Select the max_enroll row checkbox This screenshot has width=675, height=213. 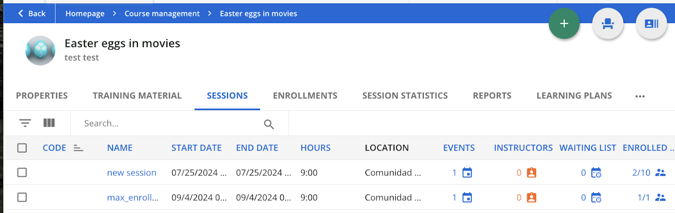[x=22, y=197]
